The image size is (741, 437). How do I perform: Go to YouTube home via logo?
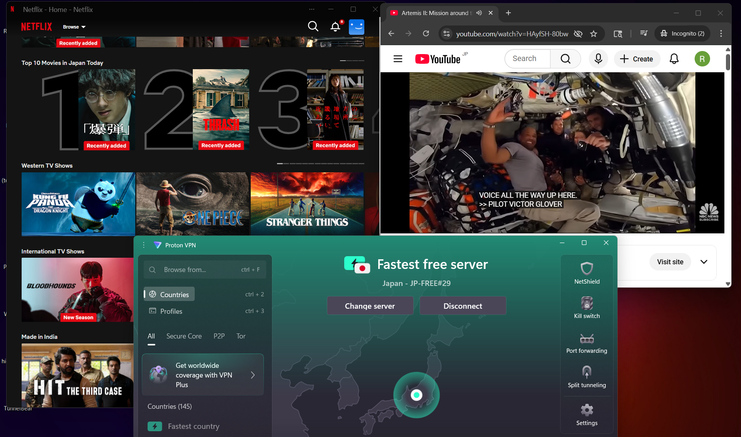click(438, 59)
